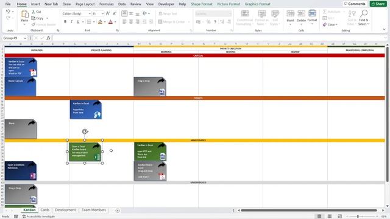Screen dimensions: 390x219
Task: Click the Undo arrow icon
Action: tap(8, 12)
